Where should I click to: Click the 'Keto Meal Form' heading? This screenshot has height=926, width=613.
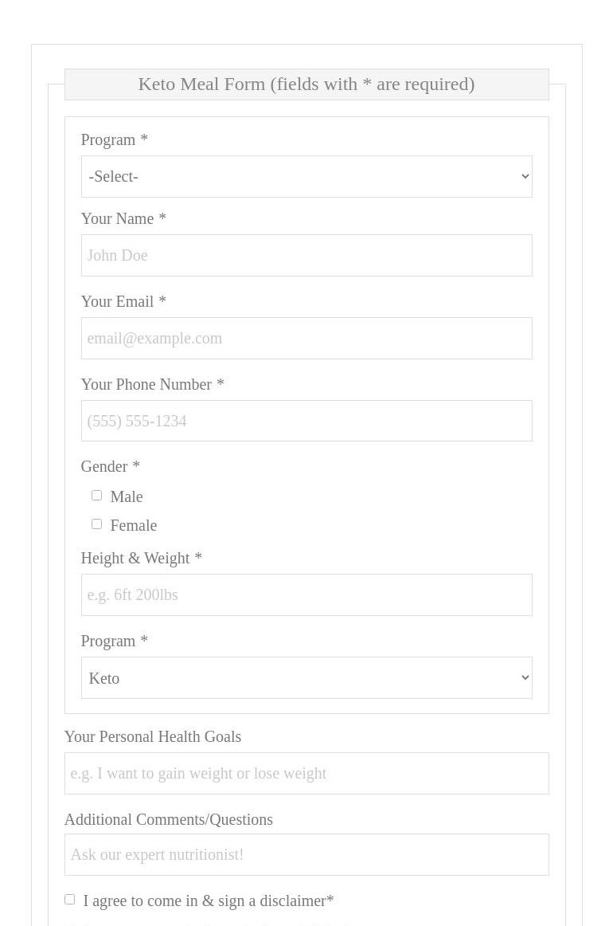tap(306, 84)
